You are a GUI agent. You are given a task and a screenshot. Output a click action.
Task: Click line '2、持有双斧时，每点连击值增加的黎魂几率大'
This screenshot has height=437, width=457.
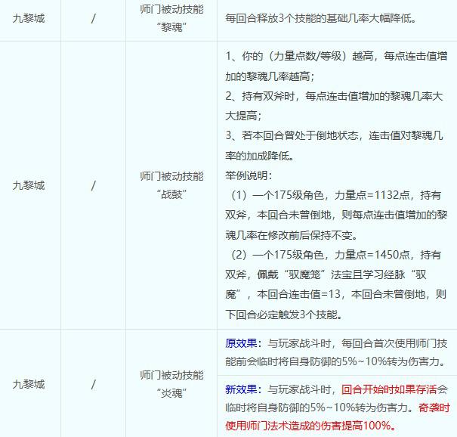pyautogui.click(x=334, y=96)
